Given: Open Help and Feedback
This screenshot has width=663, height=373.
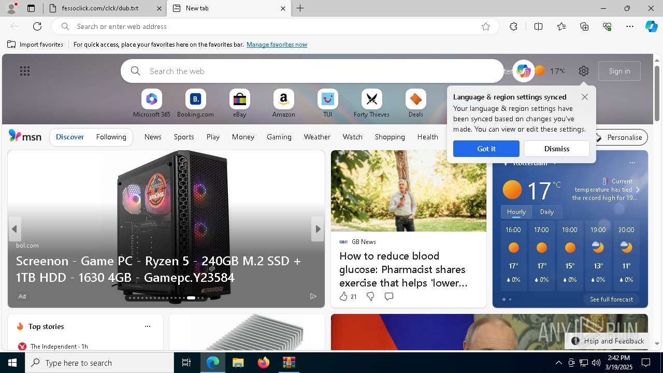Looking at the screenshot, I should [607, 341].
